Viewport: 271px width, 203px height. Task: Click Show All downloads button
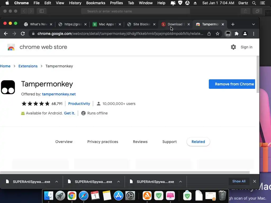239,181
